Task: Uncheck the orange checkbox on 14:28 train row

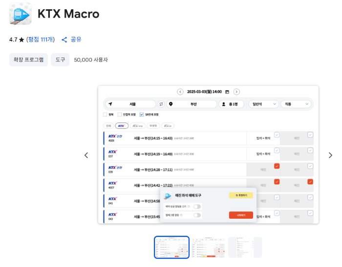Action: 277,166
